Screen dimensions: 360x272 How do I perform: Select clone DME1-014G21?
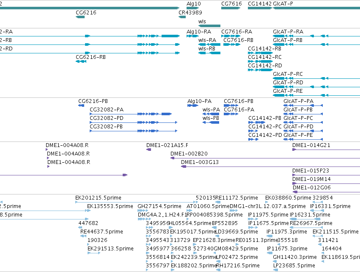(311, 145)
